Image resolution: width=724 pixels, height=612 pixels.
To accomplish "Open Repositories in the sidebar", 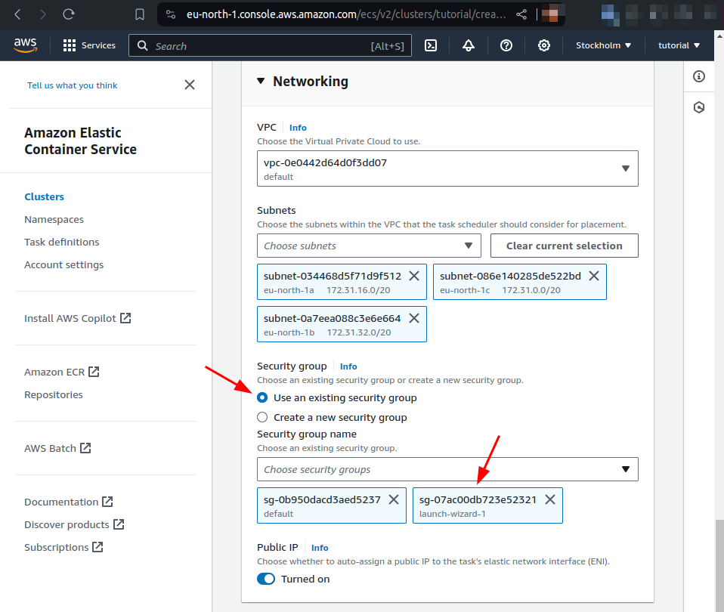I will click(x=54, y=394).
